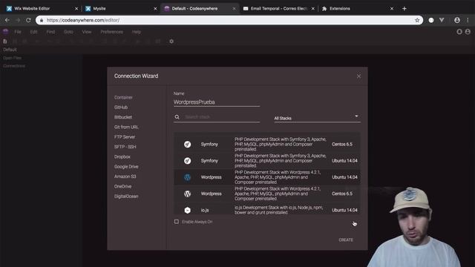
Task: Reload the Codeanywhere page
Action: (28, 20)
